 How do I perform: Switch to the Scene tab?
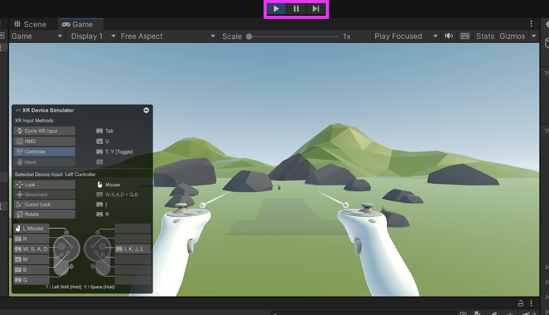tap(30, 24)
